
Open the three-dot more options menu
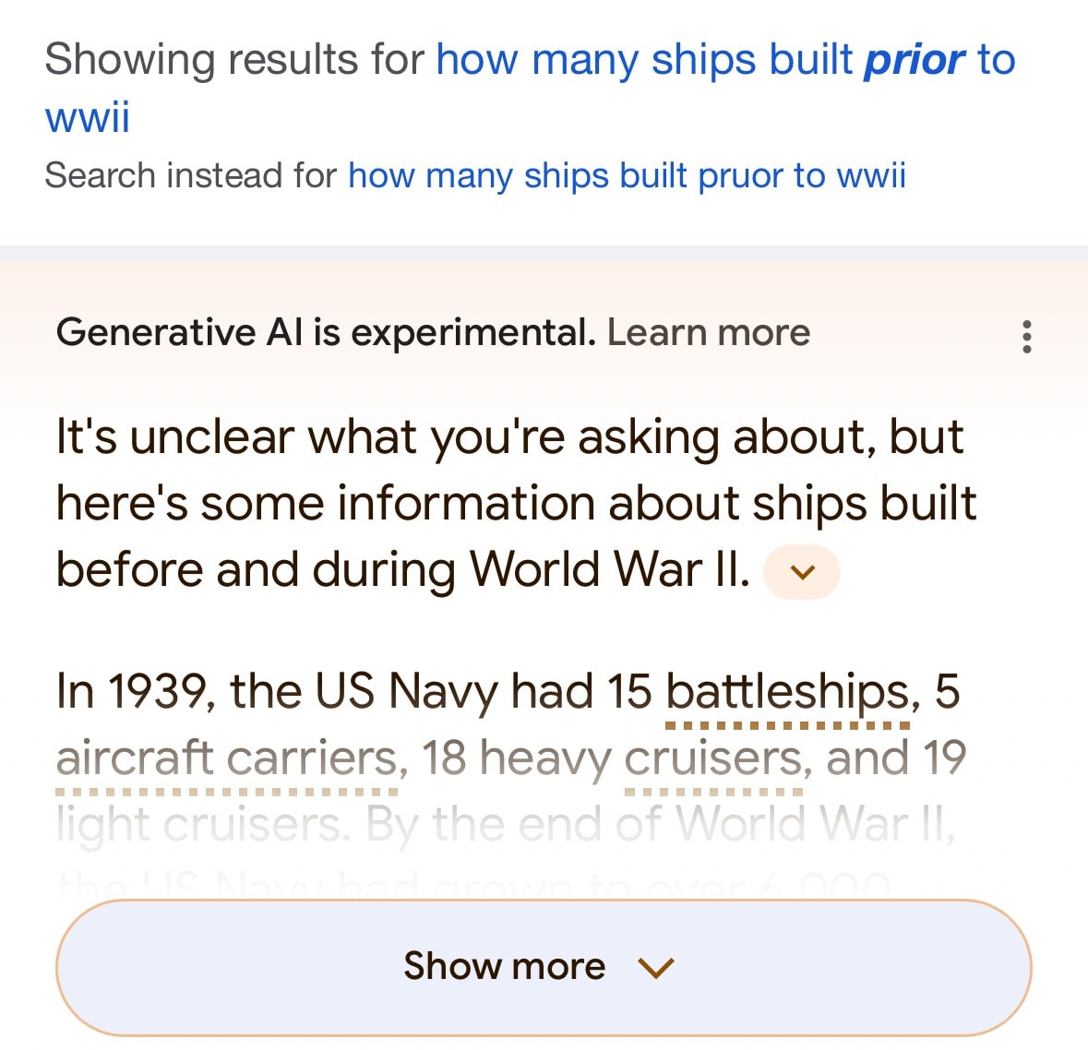point(1026,337)
